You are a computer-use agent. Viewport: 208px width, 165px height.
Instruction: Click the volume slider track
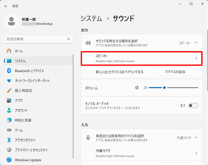pos(173,88)
